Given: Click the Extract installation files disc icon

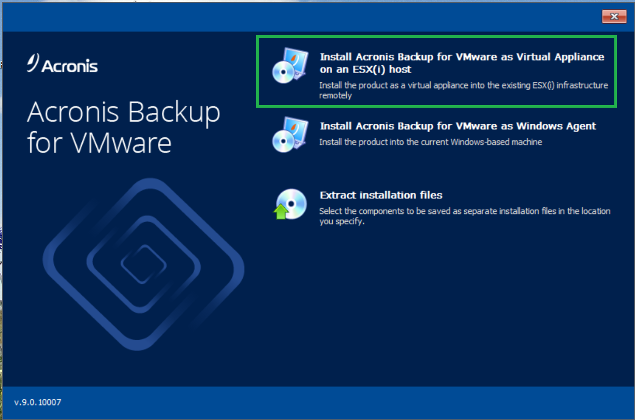Looking at the screenshot, I should click(290, 204).
